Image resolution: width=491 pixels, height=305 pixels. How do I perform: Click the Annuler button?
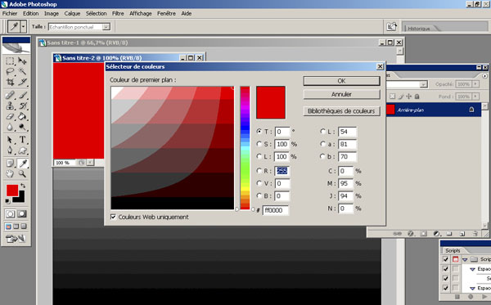(x=341, y=94)
